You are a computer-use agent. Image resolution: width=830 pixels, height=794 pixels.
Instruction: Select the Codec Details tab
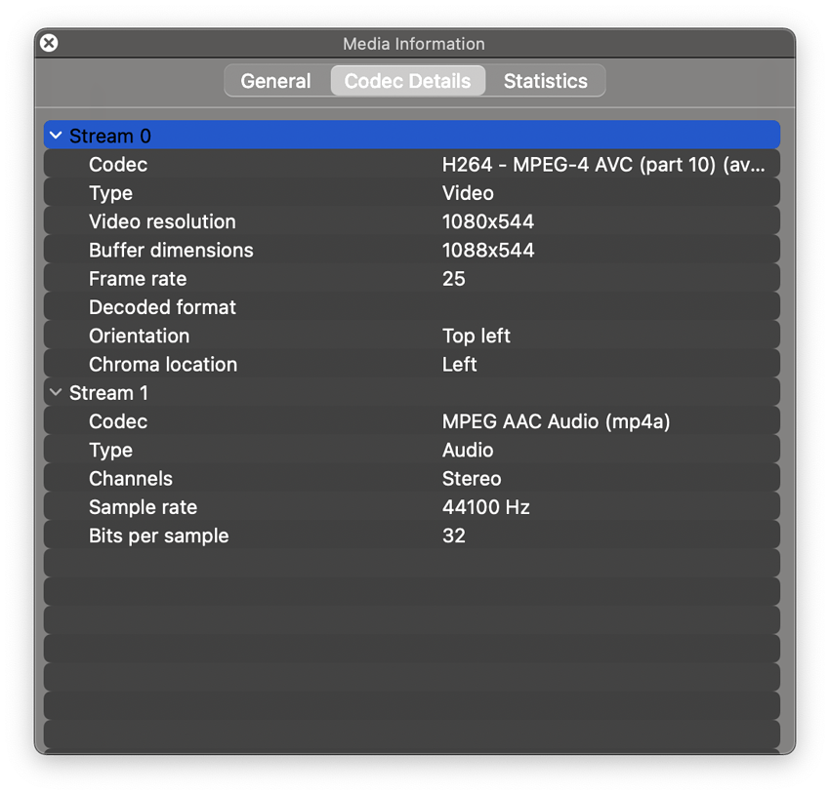407,81
